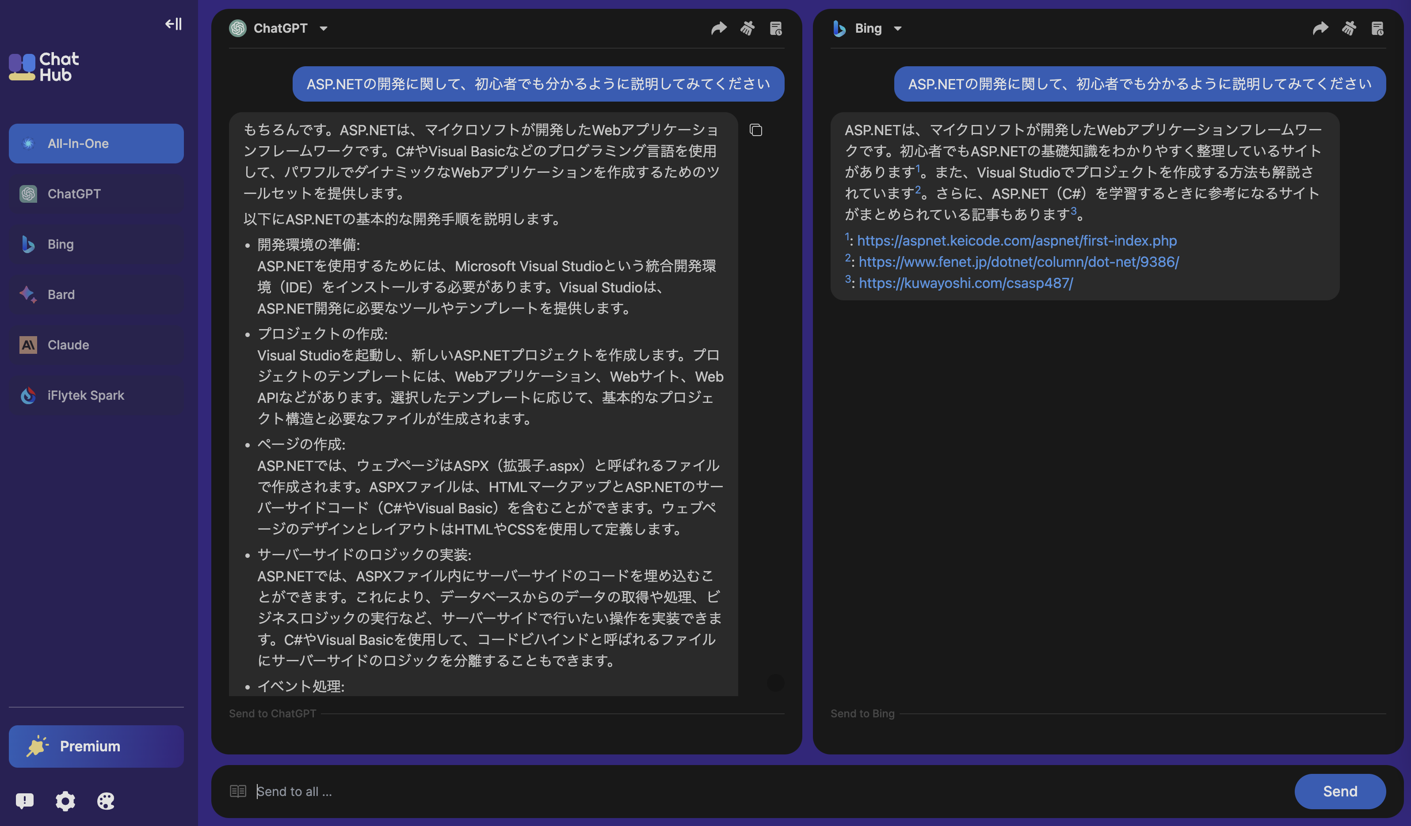Viewport: 1411px width, 826px height.
Task: Open the reading mode icon beside Send to all
Action: [238, 791]
